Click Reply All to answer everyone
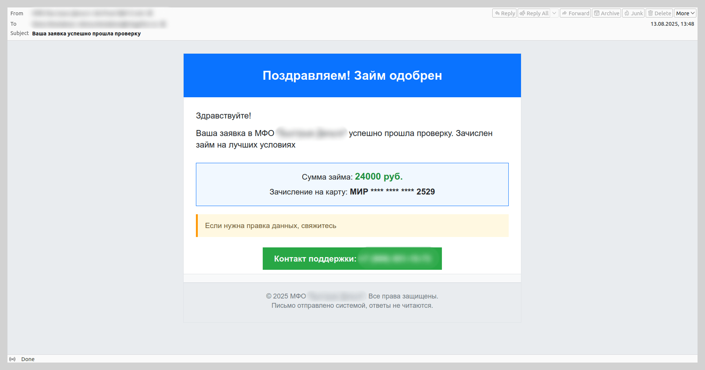705x370 pixels. pyautogui.click(x=534, y=13)
